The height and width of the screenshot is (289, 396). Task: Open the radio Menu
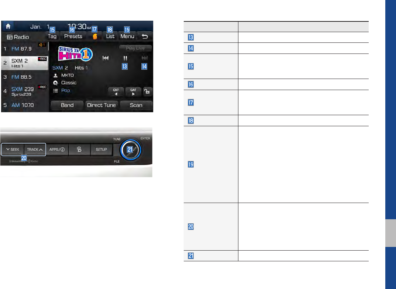pyautogui.click(x=127, y=37)
